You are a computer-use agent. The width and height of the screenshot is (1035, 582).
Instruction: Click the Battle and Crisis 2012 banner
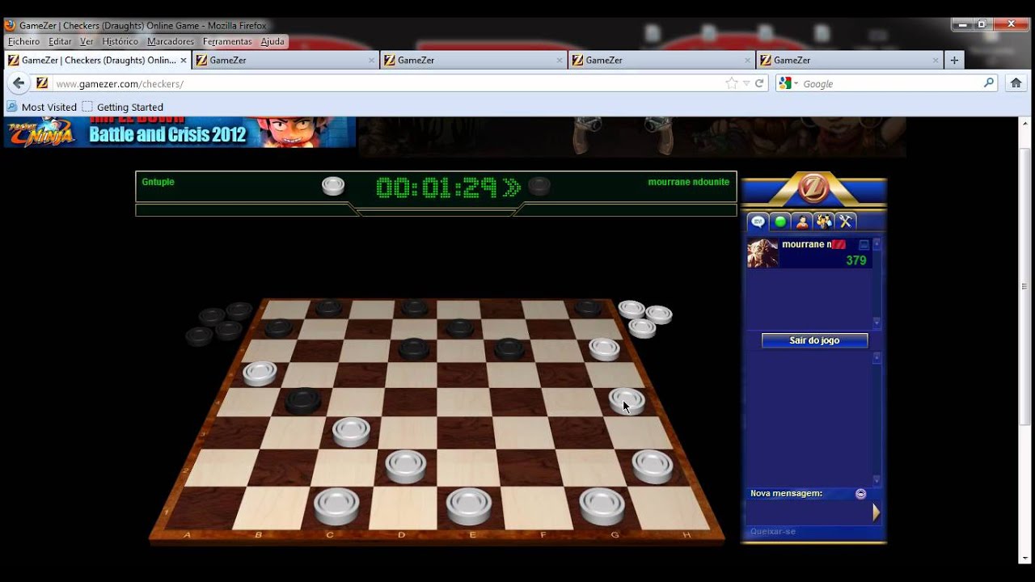pos(180,132)
